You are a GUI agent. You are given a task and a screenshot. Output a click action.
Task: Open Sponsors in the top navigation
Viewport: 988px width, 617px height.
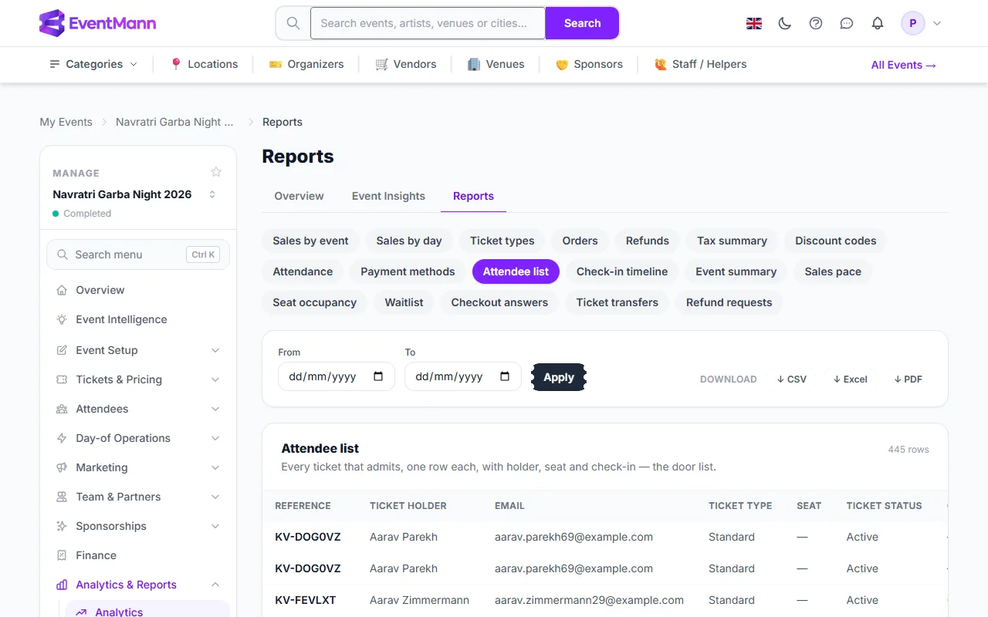click(589, 64)
